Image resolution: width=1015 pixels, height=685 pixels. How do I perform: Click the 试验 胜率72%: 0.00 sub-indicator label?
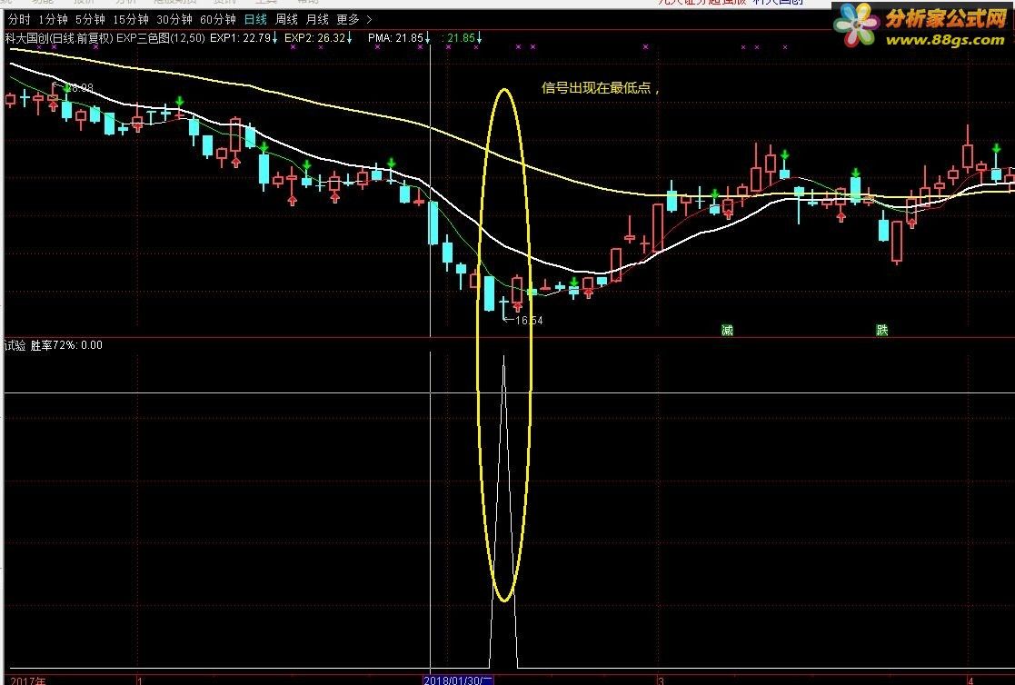(x=53, y=345)
